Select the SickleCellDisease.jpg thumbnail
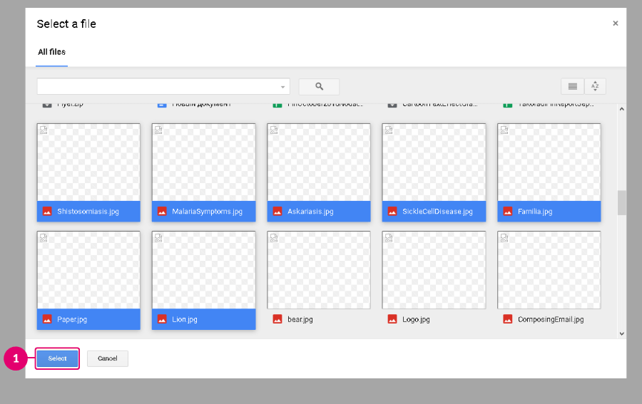This screenshot has width=642, height=404. 434,162
